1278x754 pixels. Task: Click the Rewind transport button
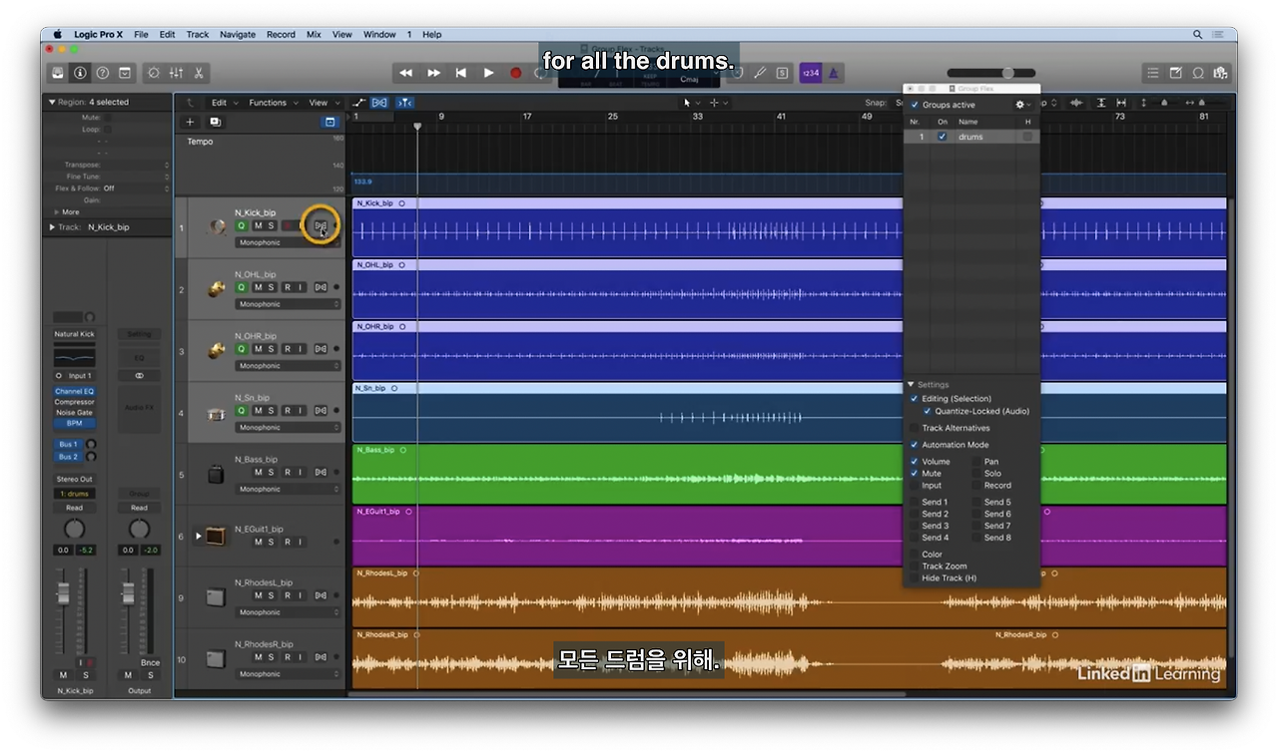point(406,73)
